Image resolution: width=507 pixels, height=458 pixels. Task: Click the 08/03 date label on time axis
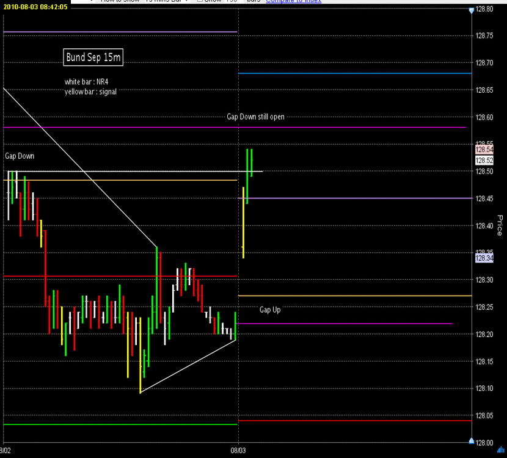[238, 451]
